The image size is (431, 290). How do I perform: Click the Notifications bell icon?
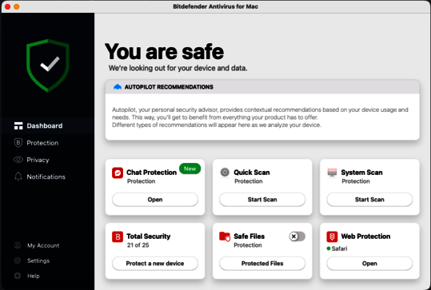[x=18, y=177]
